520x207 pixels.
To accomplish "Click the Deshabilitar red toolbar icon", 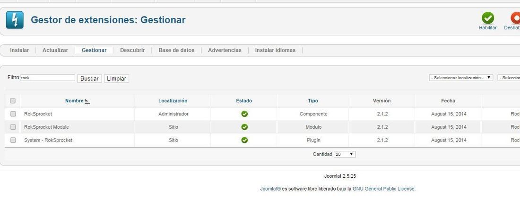I will [515, 18].
